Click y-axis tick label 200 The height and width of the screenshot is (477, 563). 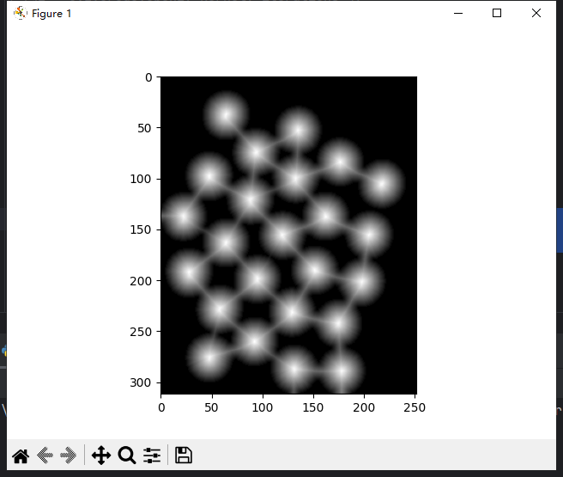141,281
